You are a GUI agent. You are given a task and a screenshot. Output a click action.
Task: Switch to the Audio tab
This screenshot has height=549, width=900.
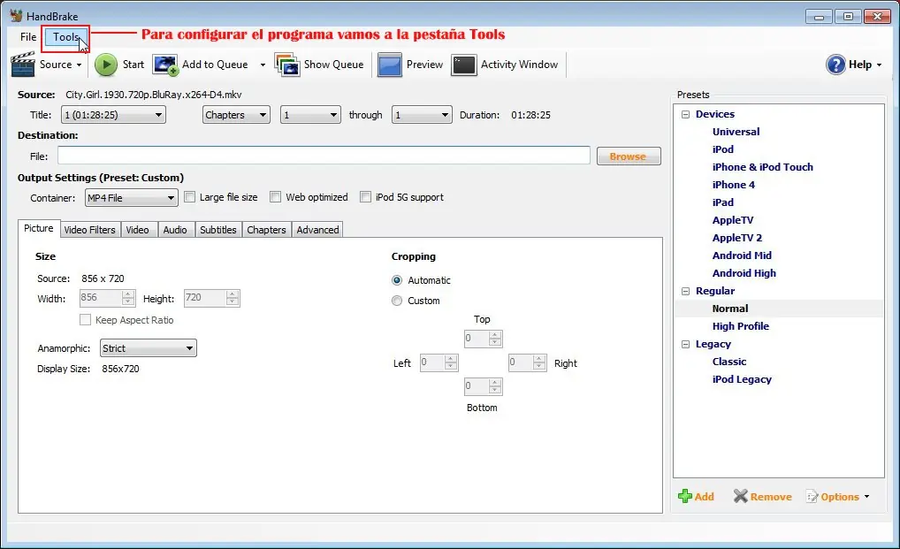click(x=175, y=230)
